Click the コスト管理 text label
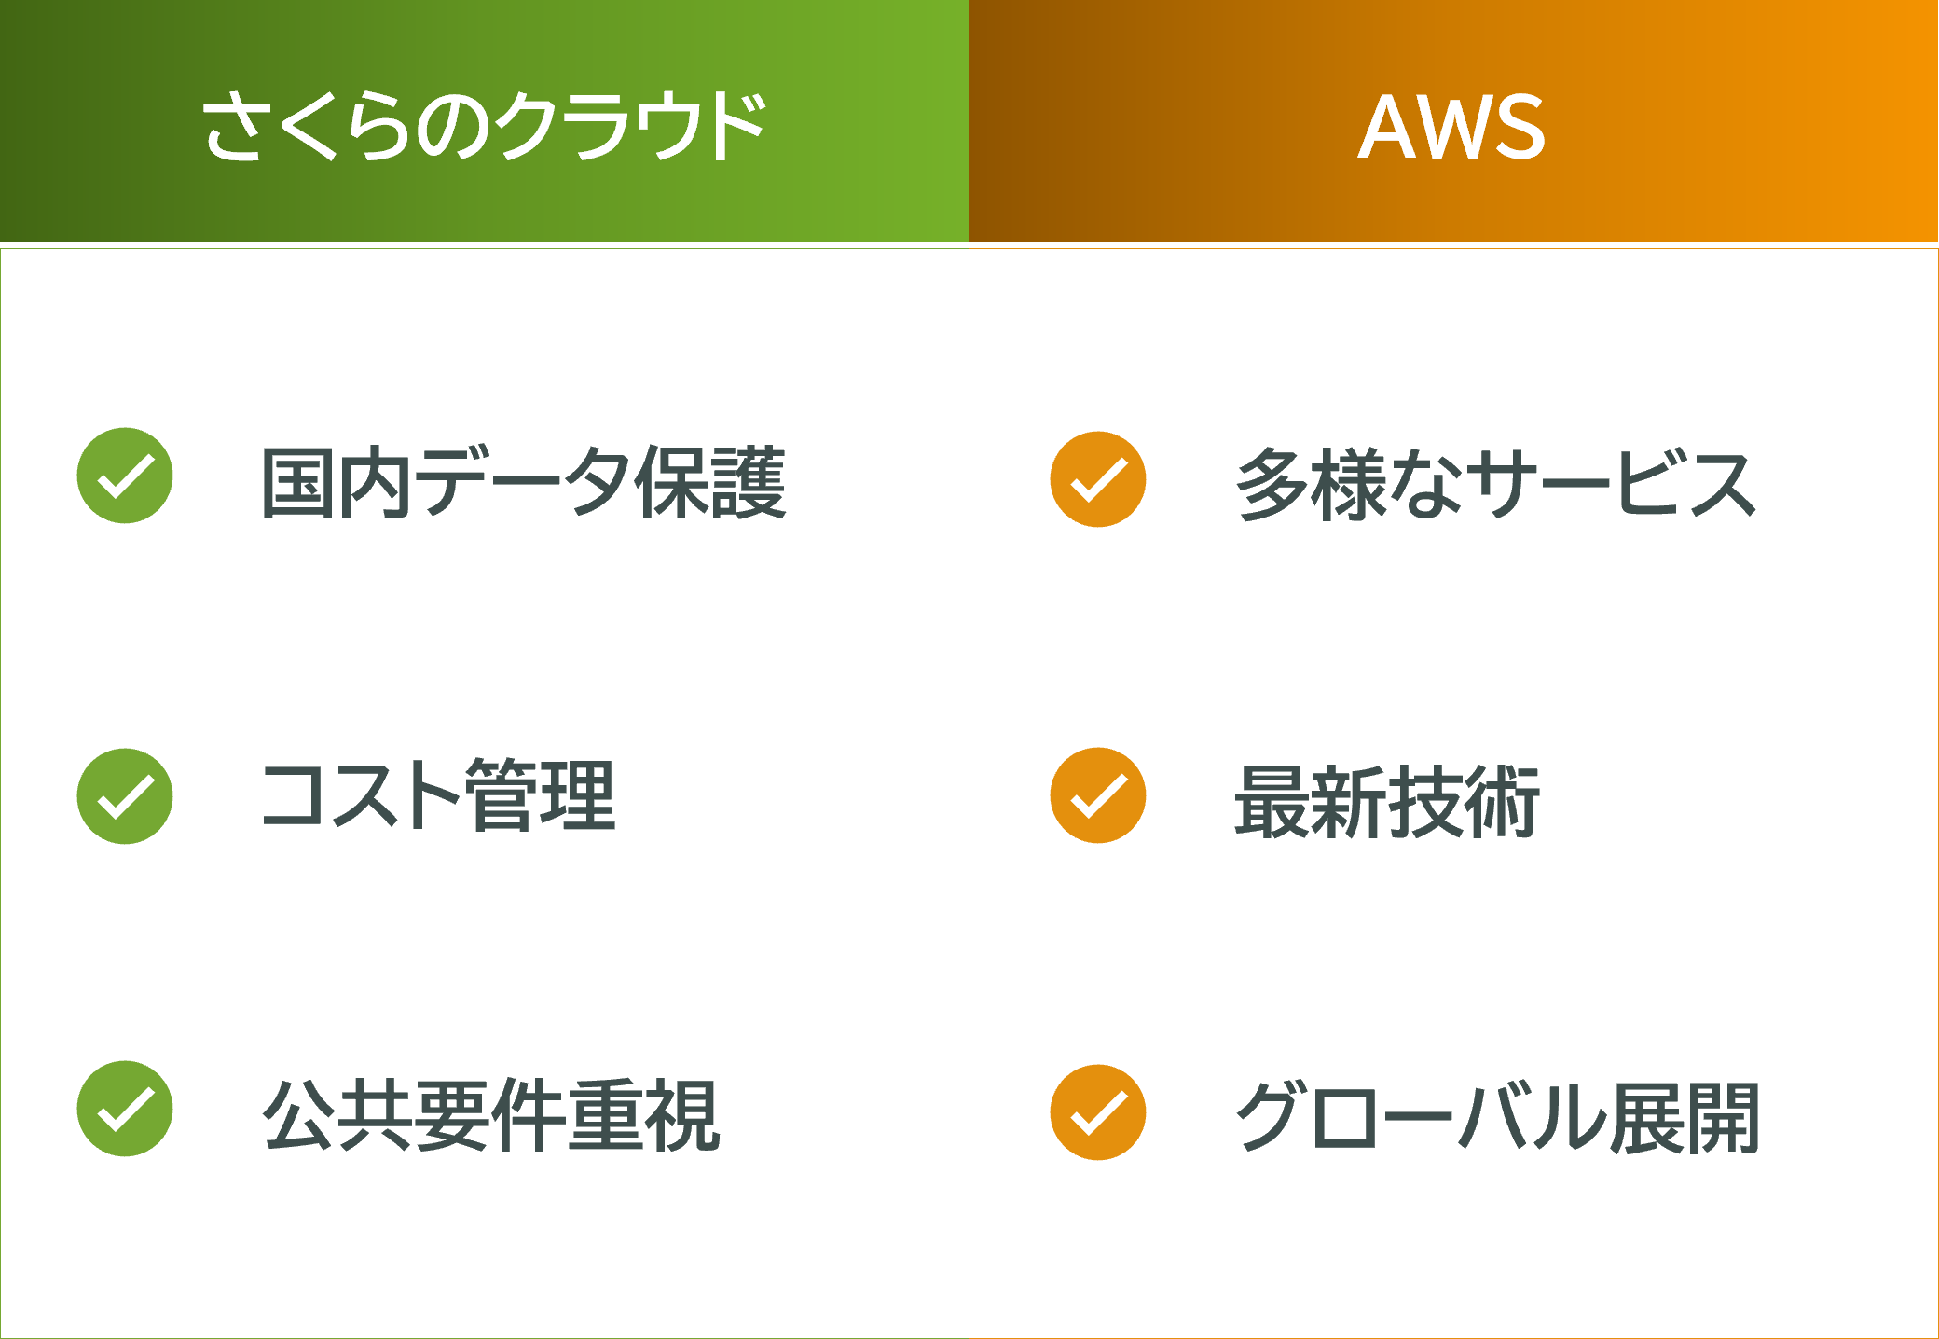Viewport: 1939px width, 1339px height. pyautogui.click(x=438, y=795)
